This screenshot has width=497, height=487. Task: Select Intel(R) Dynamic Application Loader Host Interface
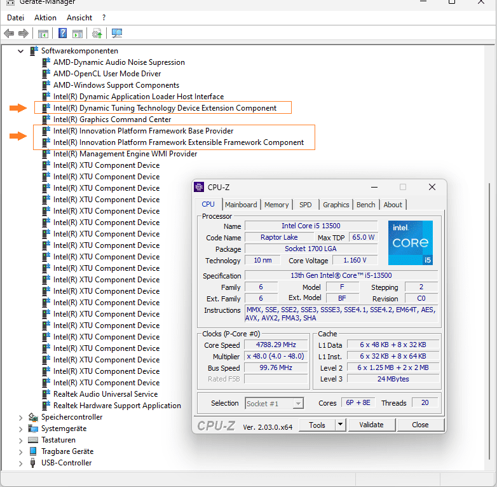click(139, 97)
